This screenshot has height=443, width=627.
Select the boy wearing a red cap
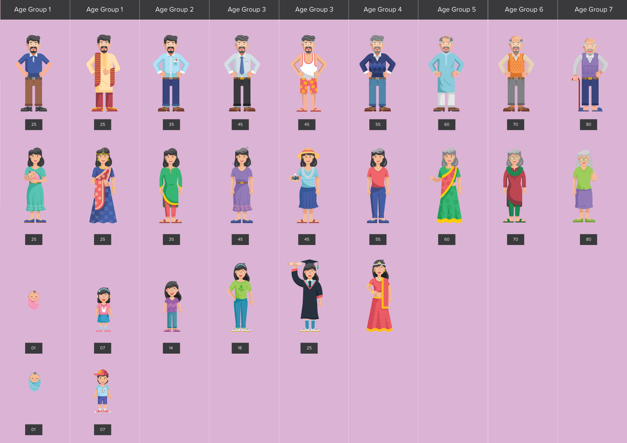(103, 391)
